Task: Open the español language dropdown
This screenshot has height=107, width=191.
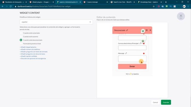Action: pyautogui.click(x=56, y=22)
